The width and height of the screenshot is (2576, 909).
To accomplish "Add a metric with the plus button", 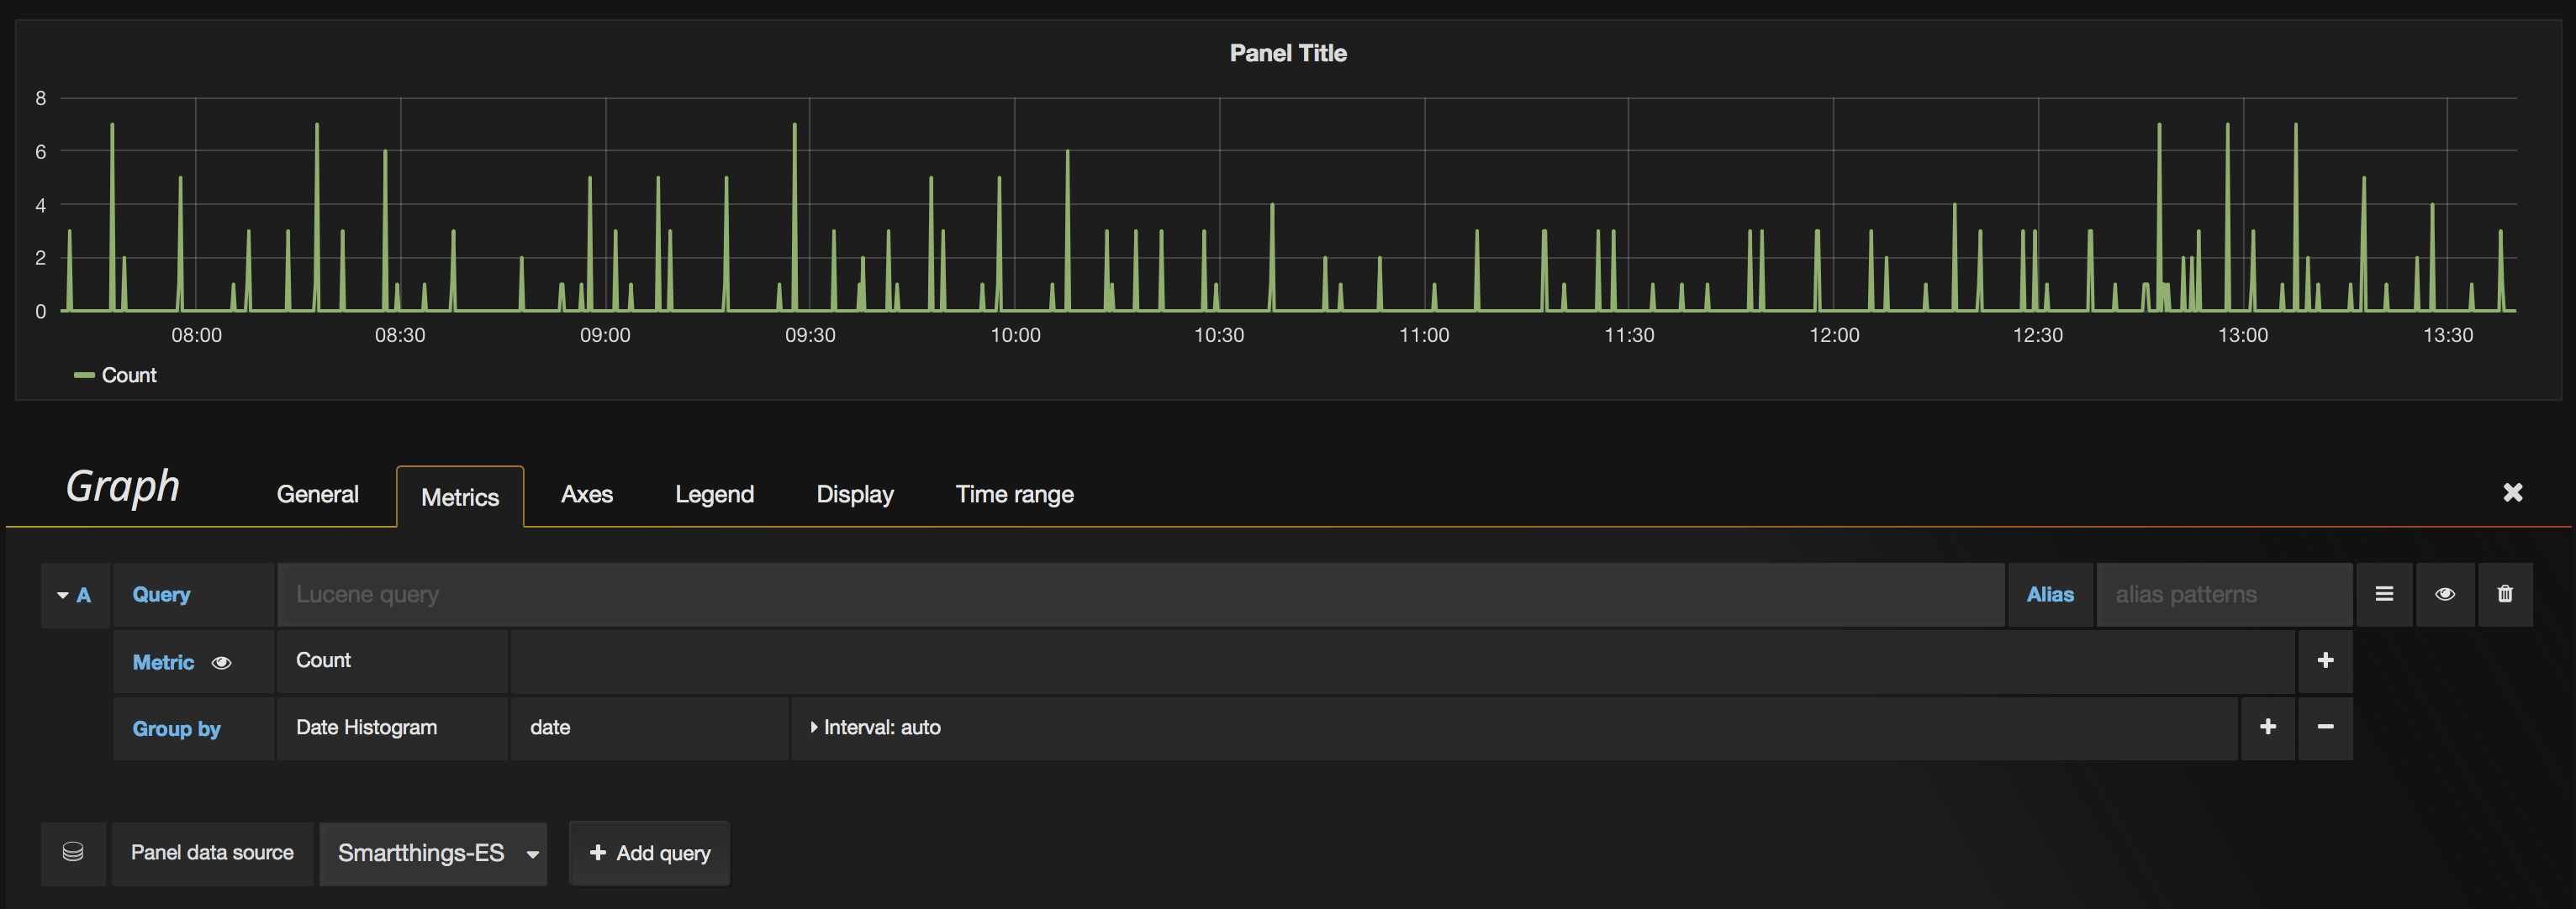I will pyautogui.click(x=2325, y=660).
